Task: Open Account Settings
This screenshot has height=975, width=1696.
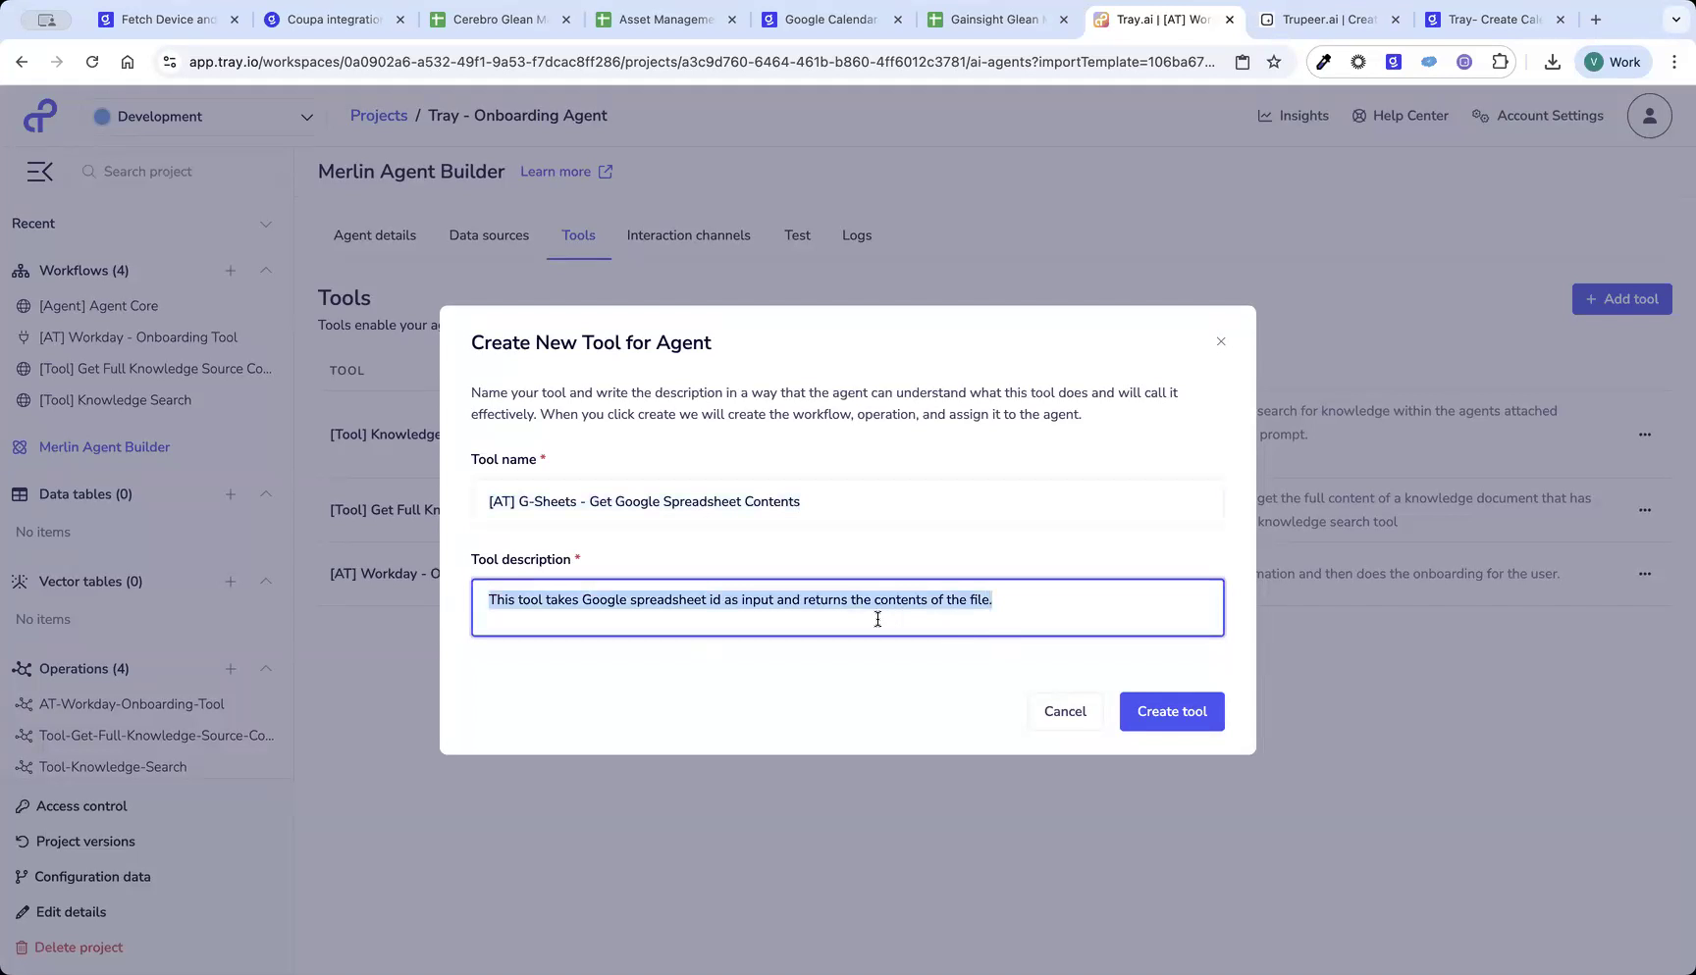Action: tap(1537, 115)
